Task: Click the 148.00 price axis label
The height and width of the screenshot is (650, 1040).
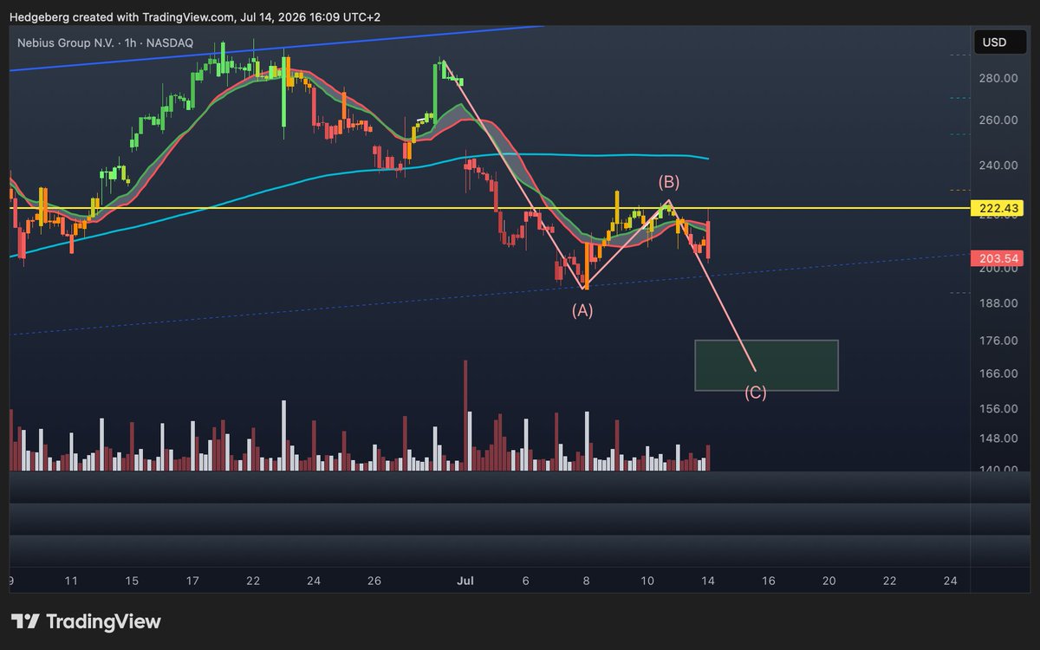Action: (x=998, y=439)
